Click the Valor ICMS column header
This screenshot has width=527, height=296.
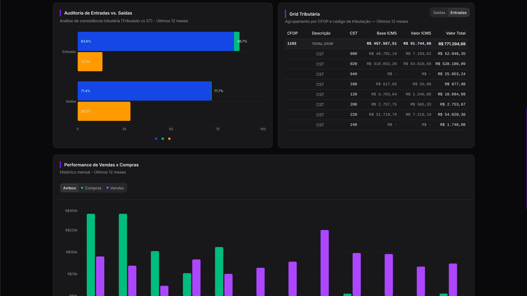(421, 33)
